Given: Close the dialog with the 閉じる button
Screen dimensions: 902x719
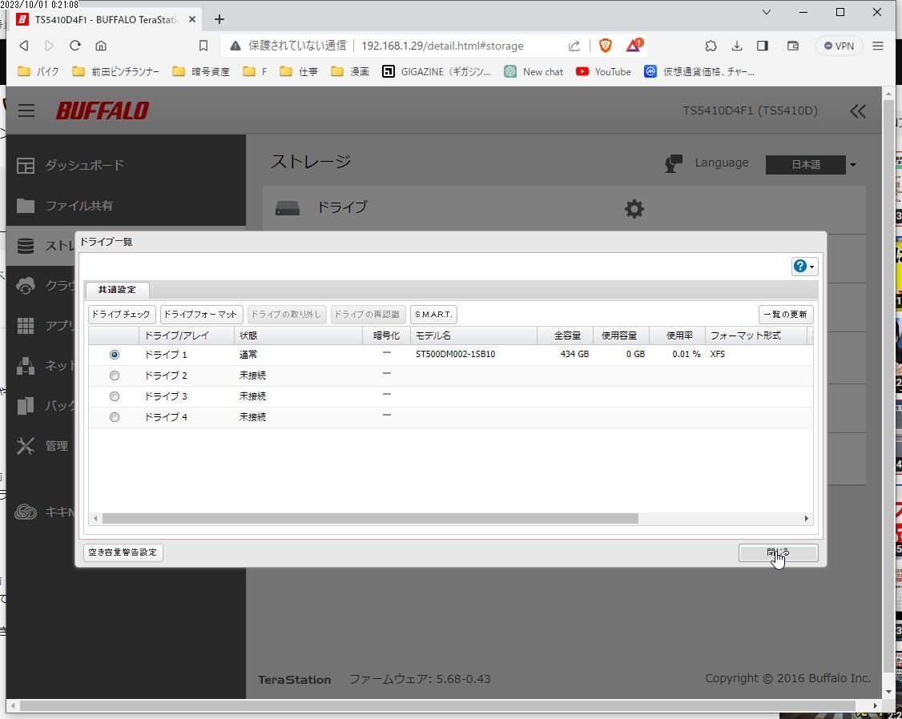Looking at the screenshot, I should click(779, 553).
